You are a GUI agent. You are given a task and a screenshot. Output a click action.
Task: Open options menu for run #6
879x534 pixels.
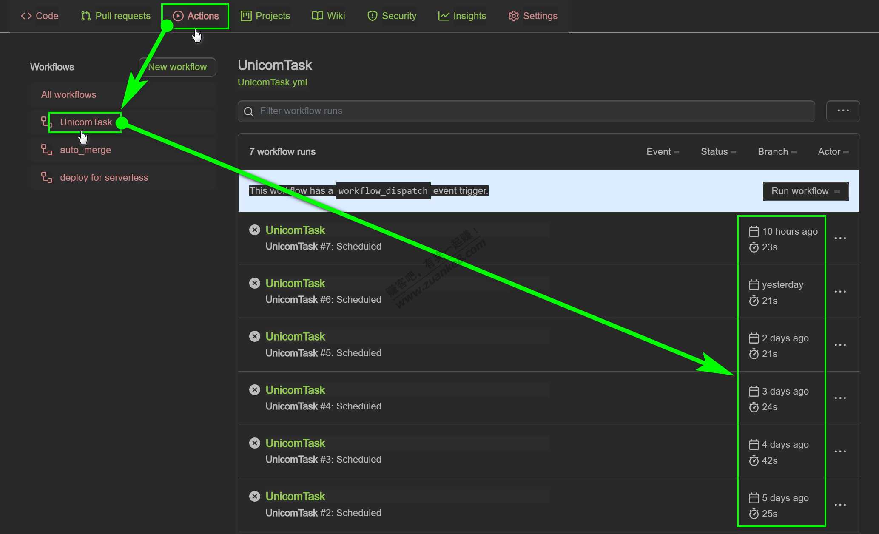coord(840,292)
